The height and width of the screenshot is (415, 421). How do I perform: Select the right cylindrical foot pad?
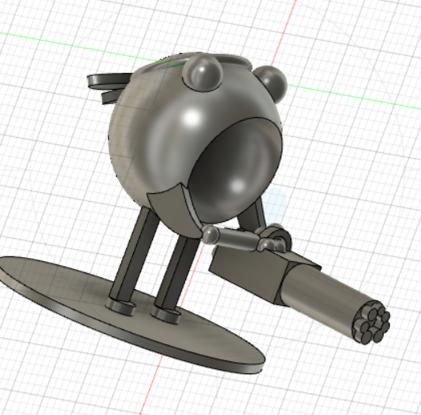[x=166, y=315]
